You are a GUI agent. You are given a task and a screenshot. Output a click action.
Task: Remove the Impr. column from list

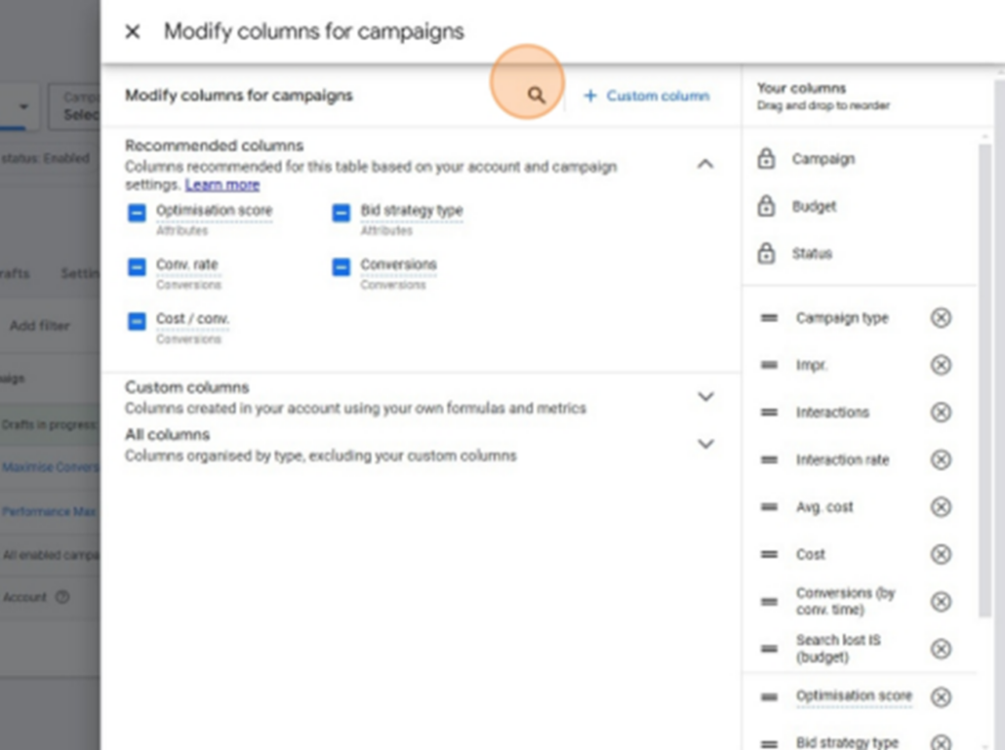pos(941,365)
